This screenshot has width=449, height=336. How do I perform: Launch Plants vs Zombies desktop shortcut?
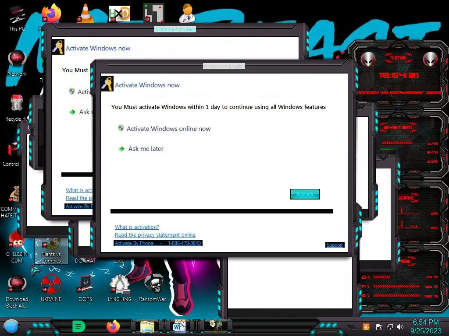click(51, 251)
